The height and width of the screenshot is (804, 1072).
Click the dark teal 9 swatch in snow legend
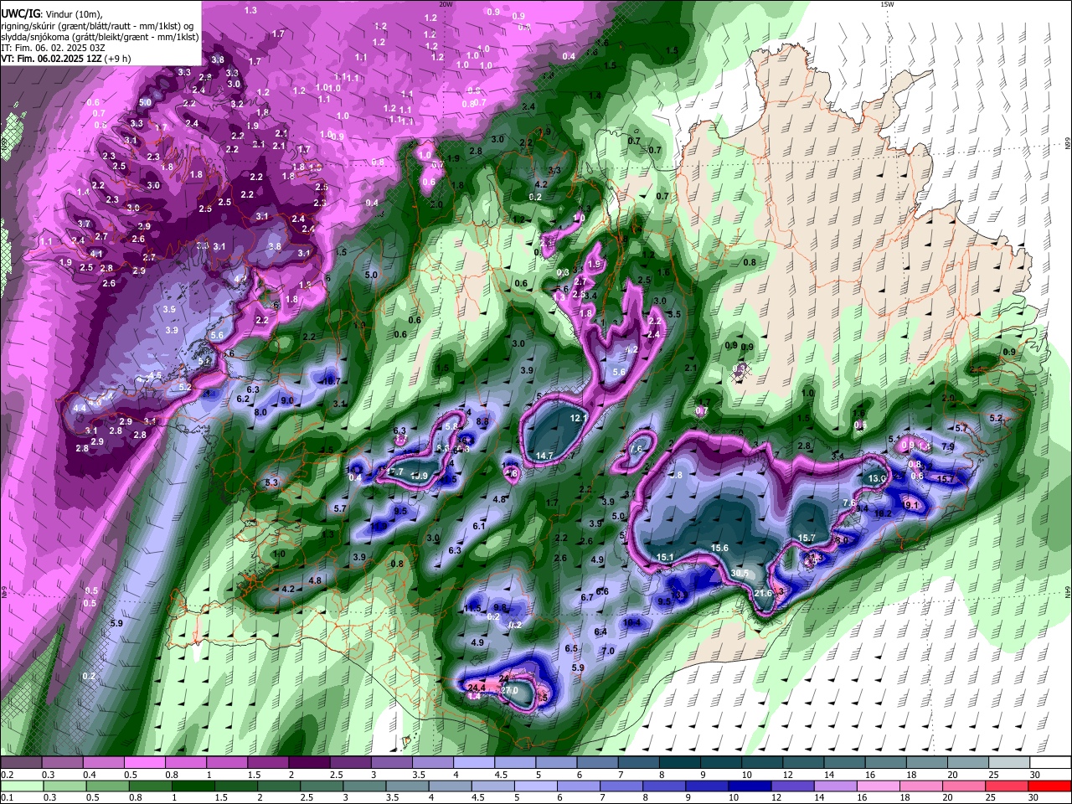point(720,763)
